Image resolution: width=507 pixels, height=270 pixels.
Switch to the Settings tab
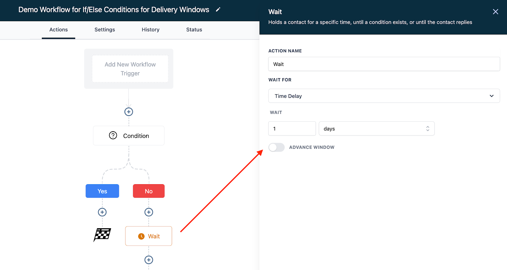click(105, 30)
